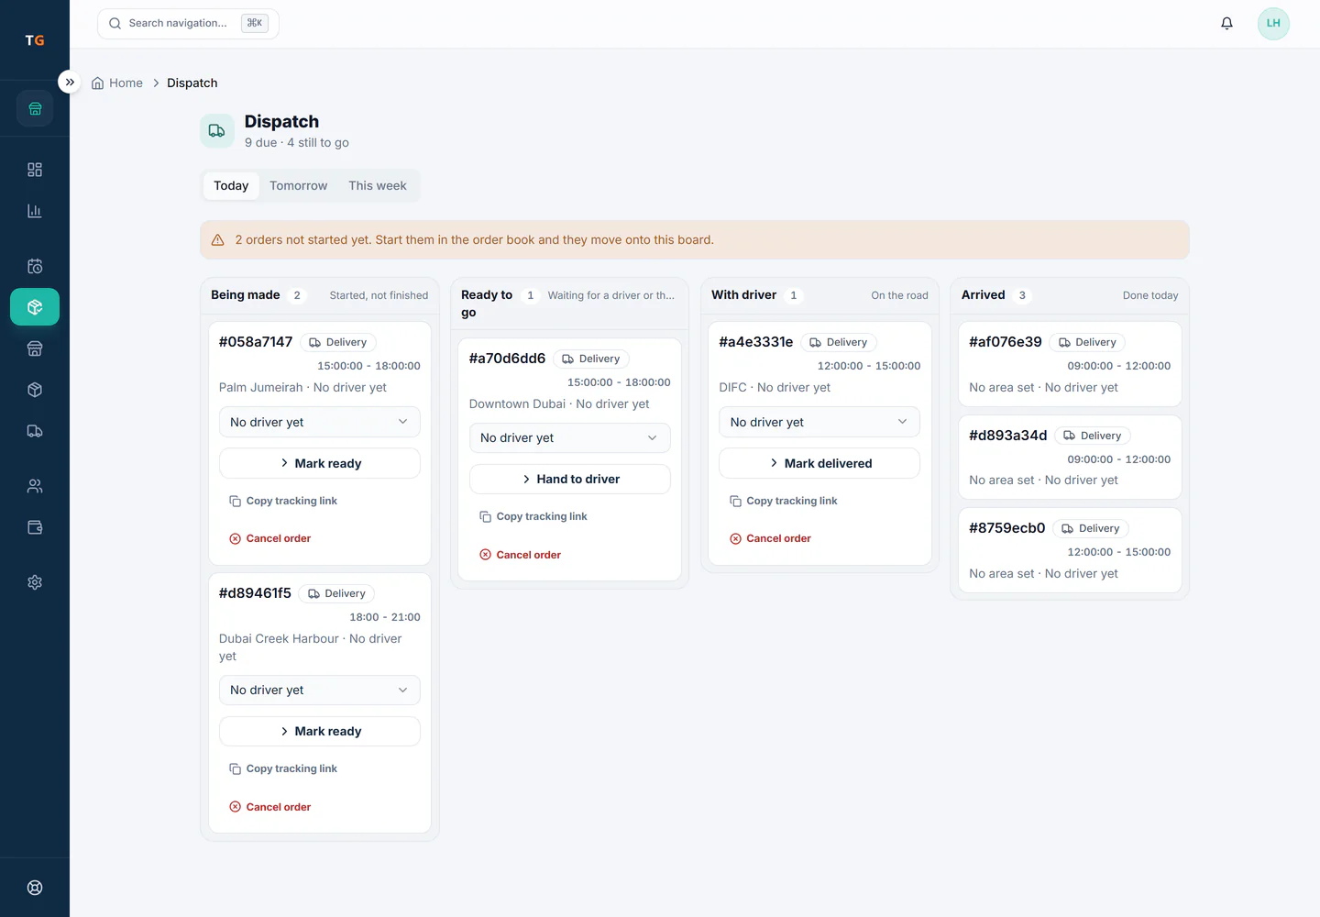The image size is (1320, 917).
Task: Cancel order #a4e3331e
Action: (x=771, y=539)
